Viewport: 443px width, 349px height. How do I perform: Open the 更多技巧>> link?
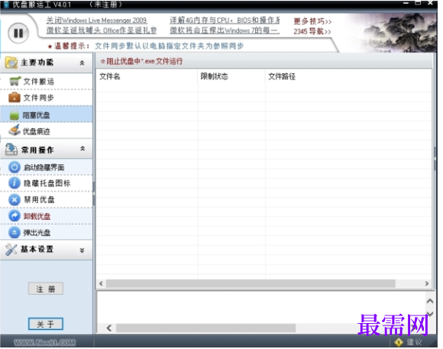(312, 21)
